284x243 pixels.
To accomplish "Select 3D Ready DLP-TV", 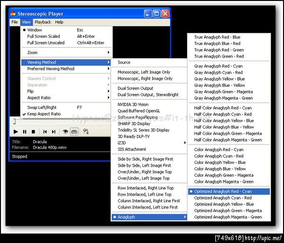I will (150, 136).
